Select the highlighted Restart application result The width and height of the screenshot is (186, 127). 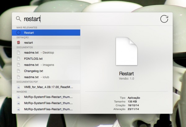click(x=46, y=33)
